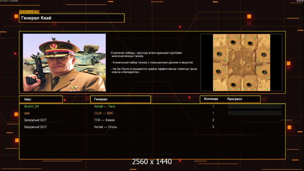Select the empty start slot at map's top-right

[250, 43]
